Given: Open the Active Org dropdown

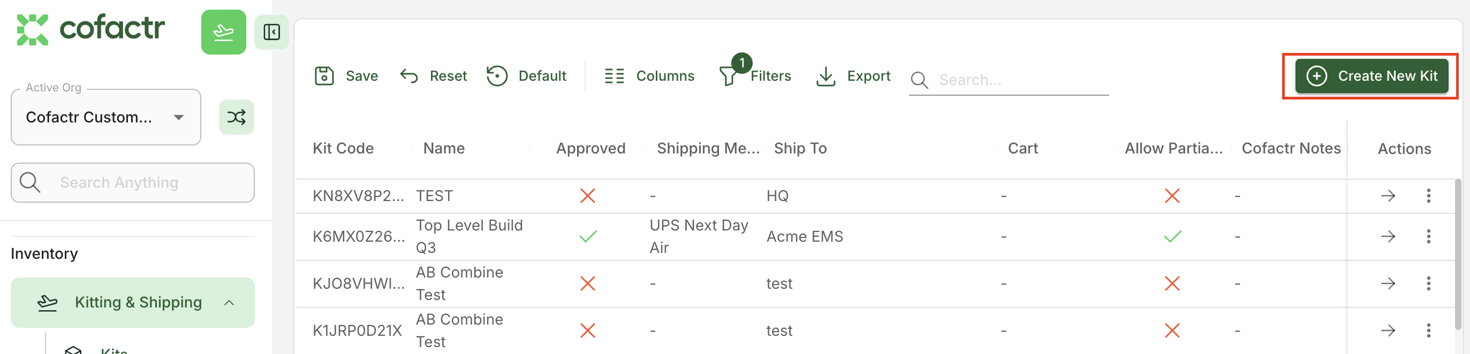Looking at the screenshot, I should click(x=105, y=118).
